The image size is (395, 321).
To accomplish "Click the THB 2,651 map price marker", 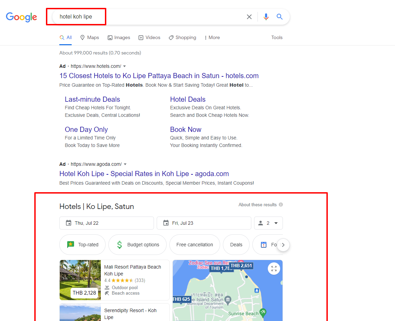I will point(241,266).
